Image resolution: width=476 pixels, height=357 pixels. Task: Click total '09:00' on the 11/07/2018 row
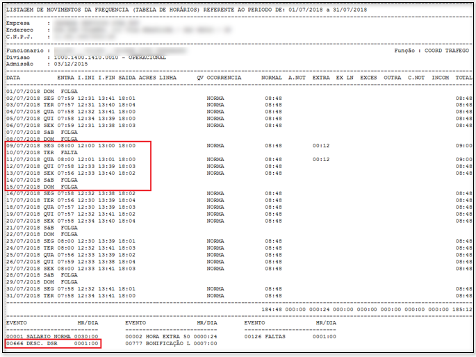[463, 160]
